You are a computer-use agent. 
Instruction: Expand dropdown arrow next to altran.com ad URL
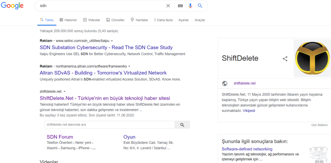click(x=129, y=66)
